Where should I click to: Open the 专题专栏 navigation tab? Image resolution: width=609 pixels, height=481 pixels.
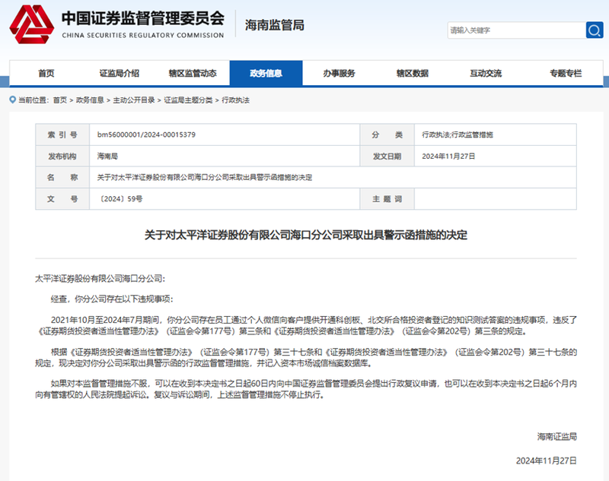(x=566, y=73)
